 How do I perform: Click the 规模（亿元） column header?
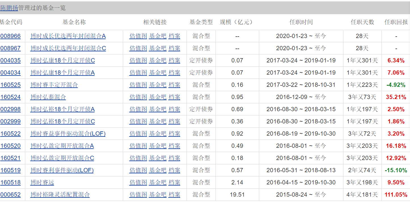click(x=237, y=22)
